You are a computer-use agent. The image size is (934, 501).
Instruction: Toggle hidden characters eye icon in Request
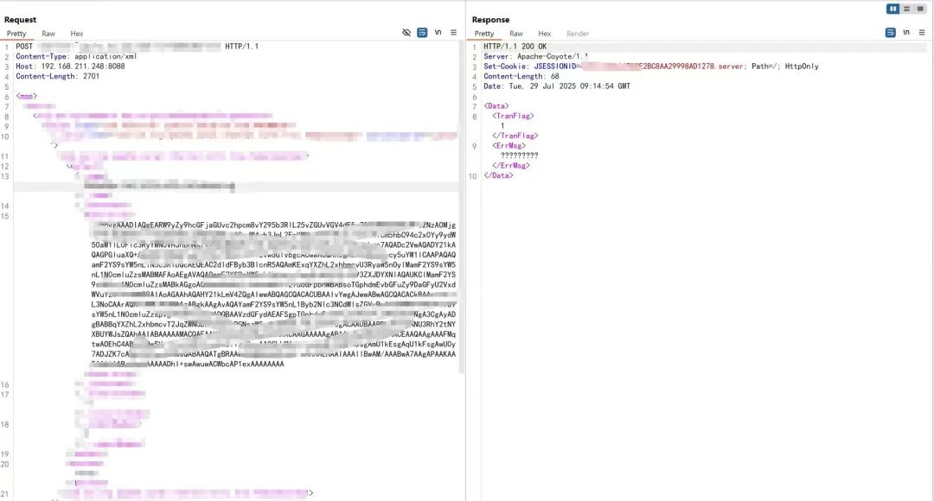coord(406,33)
